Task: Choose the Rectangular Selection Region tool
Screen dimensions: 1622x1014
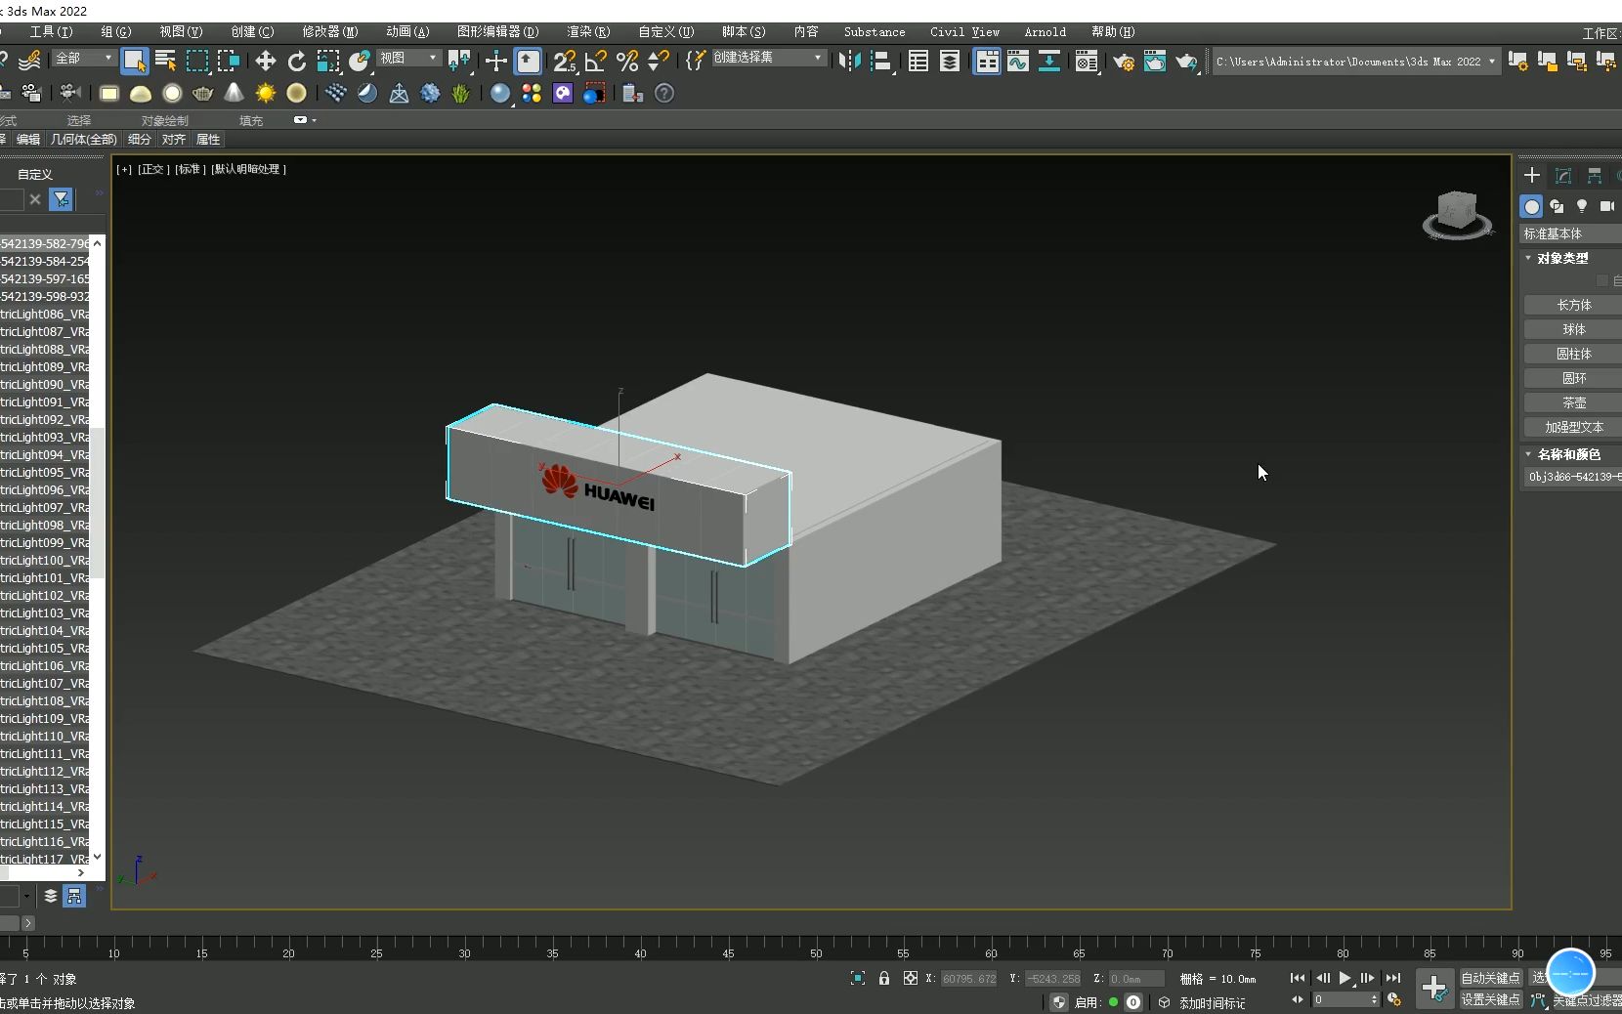Action: click(197, 61)
